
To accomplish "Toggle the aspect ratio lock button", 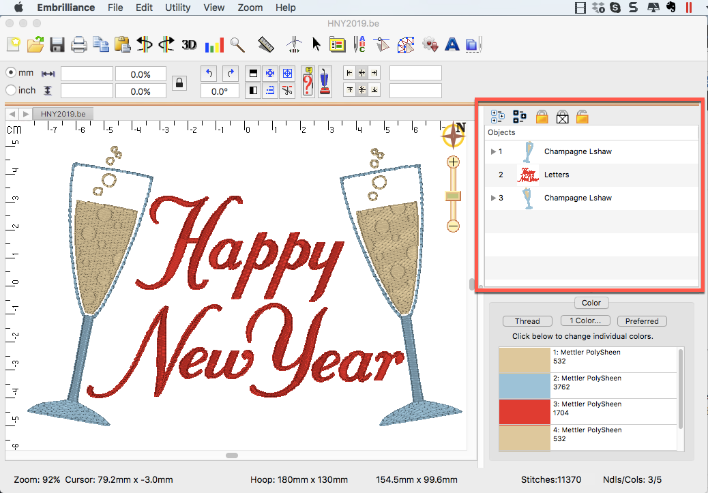I will coord(179,83).
